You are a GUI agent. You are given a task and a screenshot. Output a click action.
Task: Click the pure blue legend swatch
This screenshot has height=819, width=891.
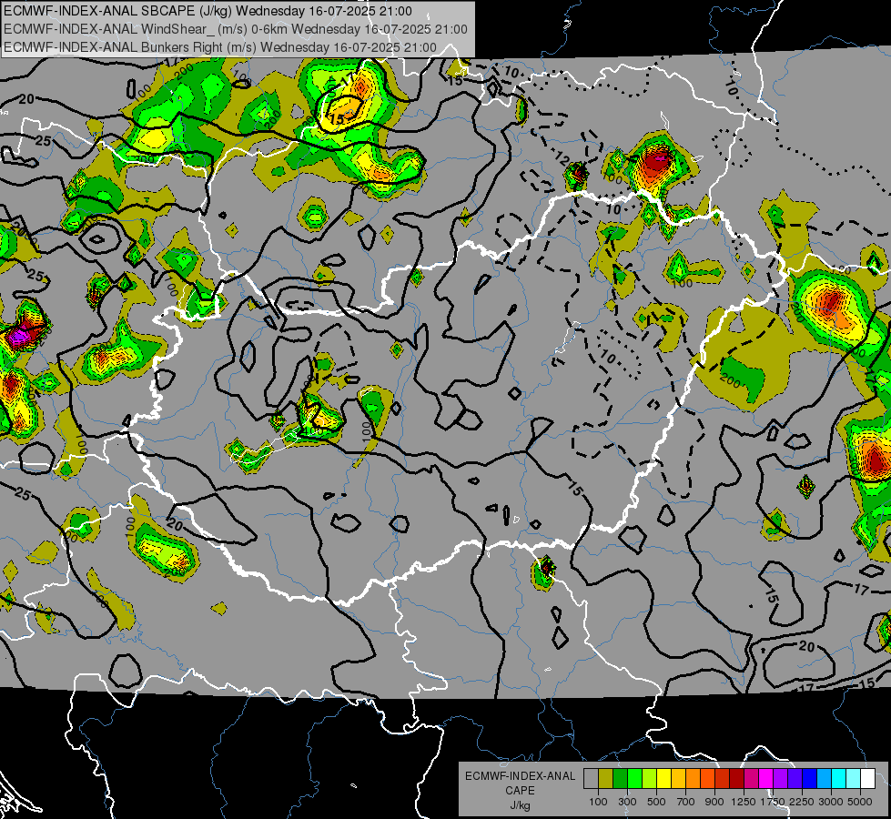pyautogui.click(x=810, y=779)
